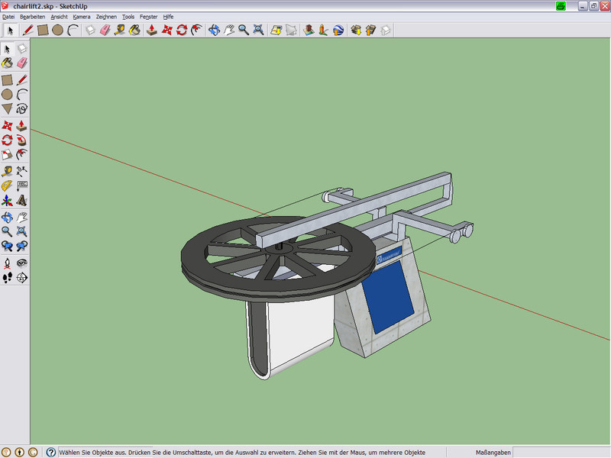Select the Line pencil tool in the top toolbar
The image size is (611, 458).
[x=27, y=30]
